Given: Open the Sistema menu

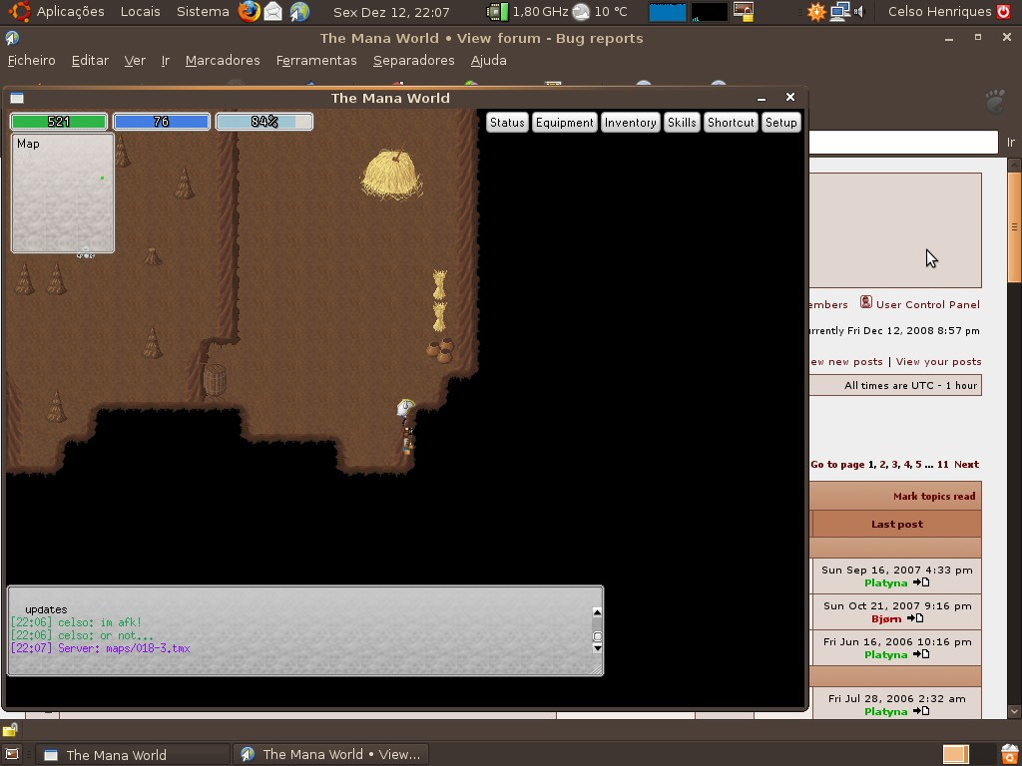Looking at the screenshot, I should pos(203,11).
